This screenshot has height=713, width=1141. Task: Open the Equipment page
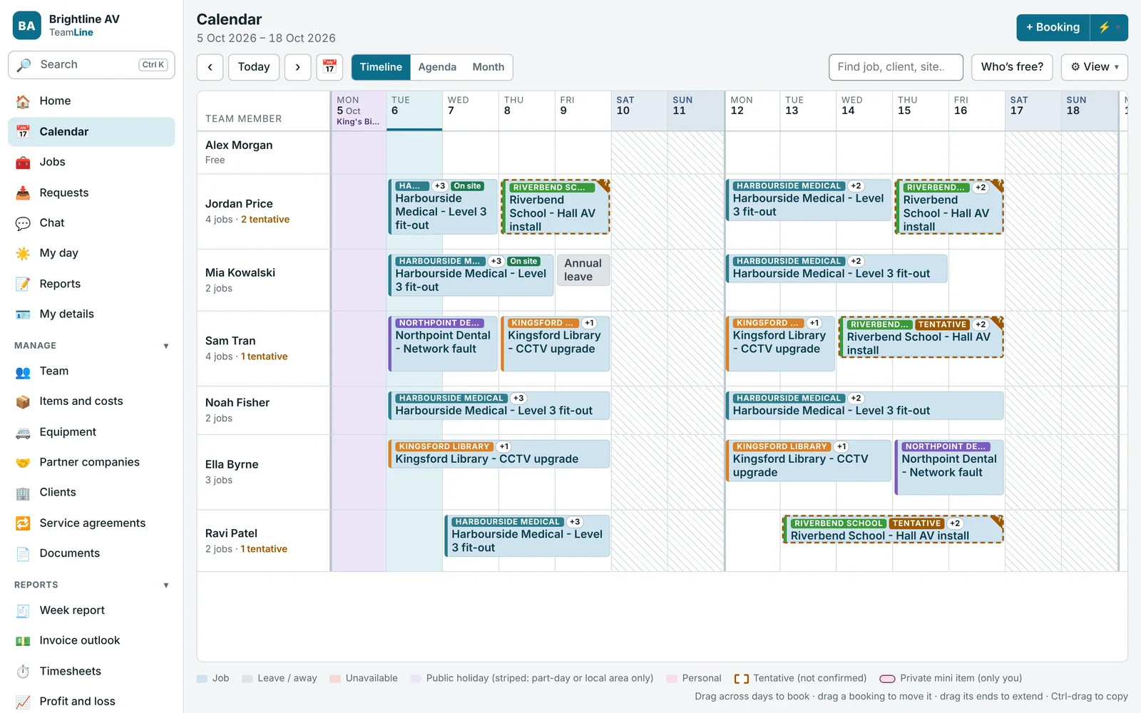tap(91, 432)
